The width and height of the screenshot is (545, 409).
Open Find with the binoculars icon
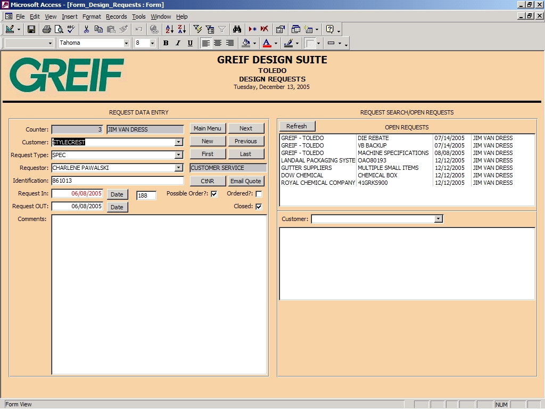237,29
